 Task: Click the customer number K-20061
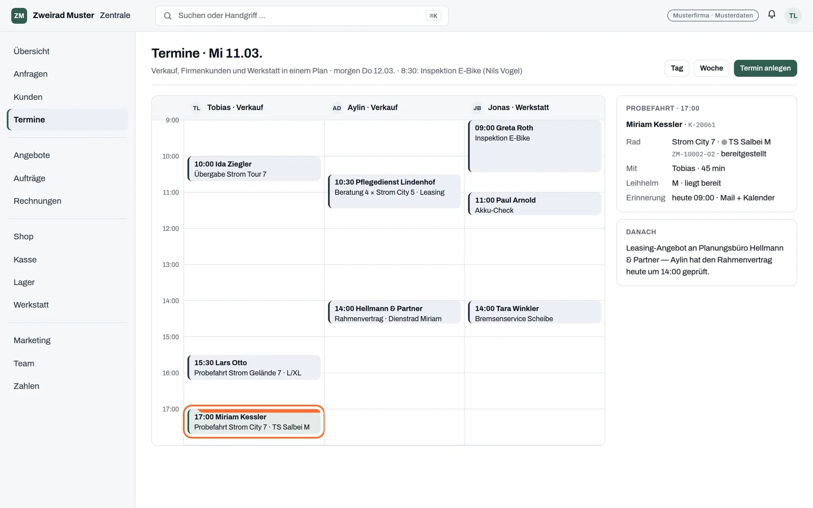(x=702, y=125)
